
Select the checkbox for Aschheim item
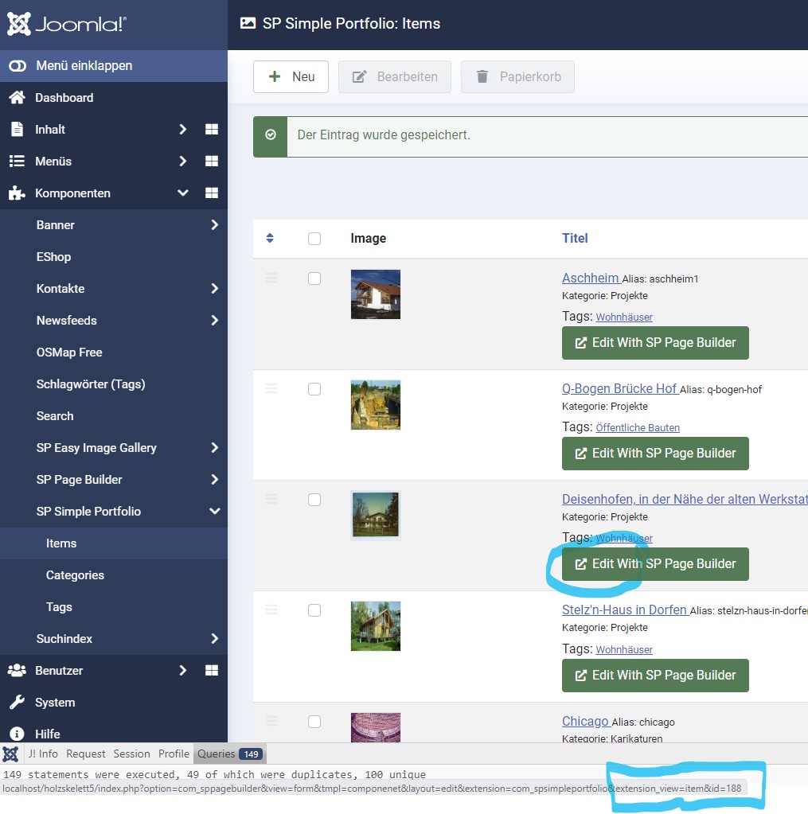point(314,278)
